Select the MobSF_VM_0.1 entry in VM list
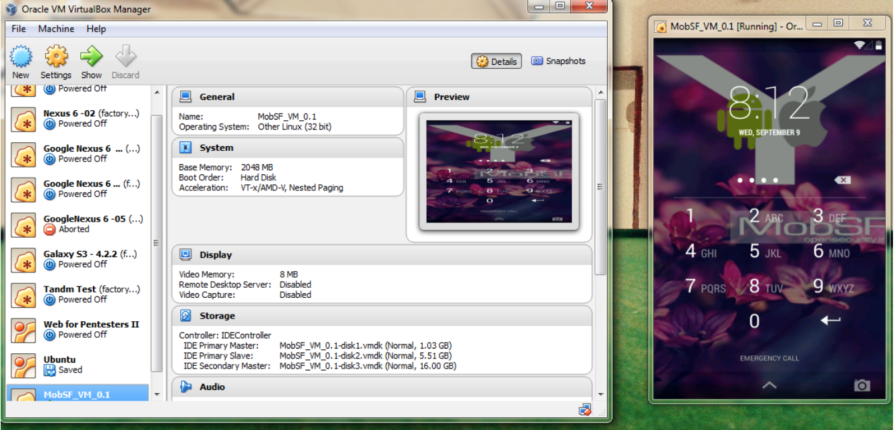The height and width of the screenshot is (430, 895). [x=78, y=394]
